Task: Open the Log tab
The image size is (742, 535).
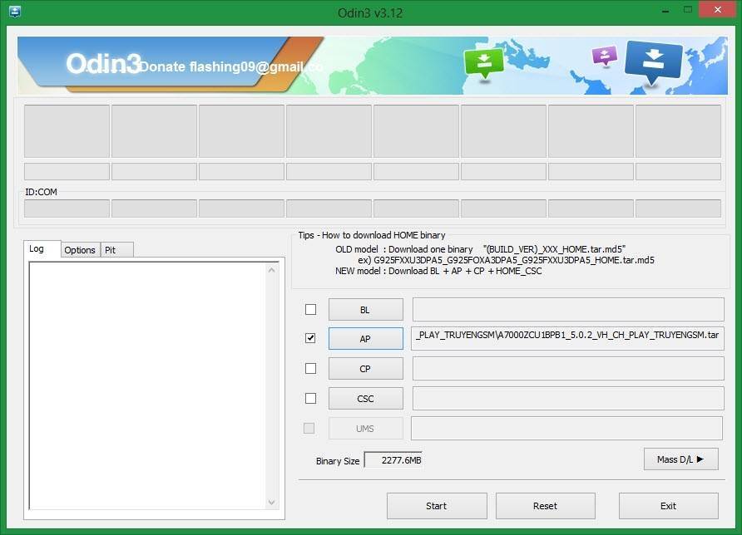Action: [42, 248]
